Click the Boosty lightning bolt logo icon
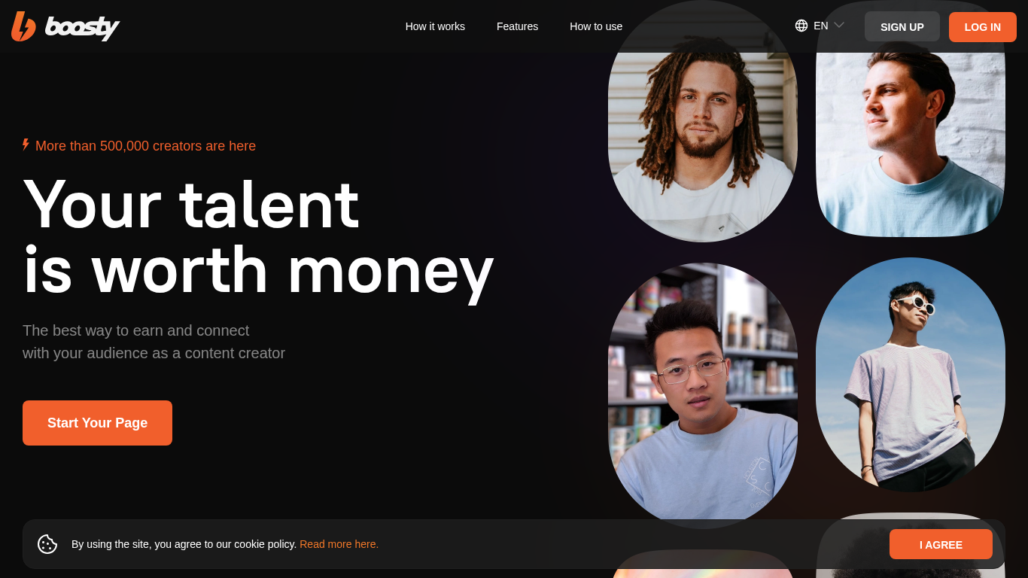 tap(23, 26)
